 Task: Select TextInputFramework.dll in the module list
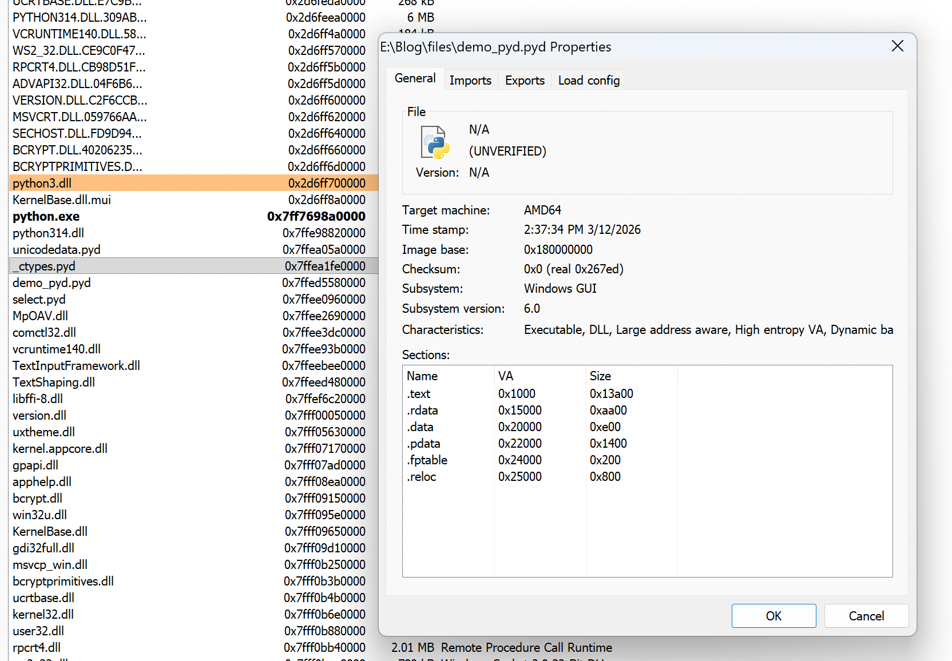point(194,366)
